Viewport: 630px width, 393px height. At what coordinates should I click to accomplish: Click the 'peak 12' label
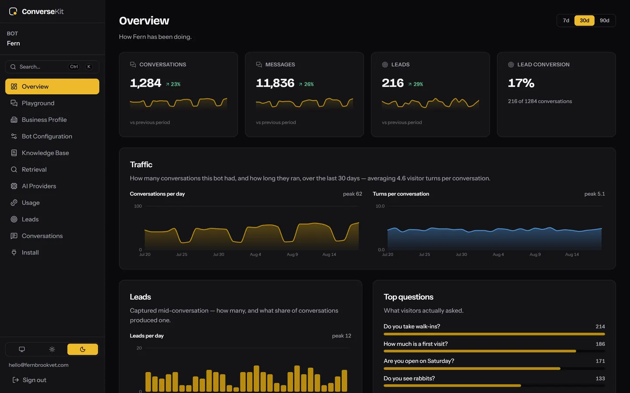coord(342,336)
